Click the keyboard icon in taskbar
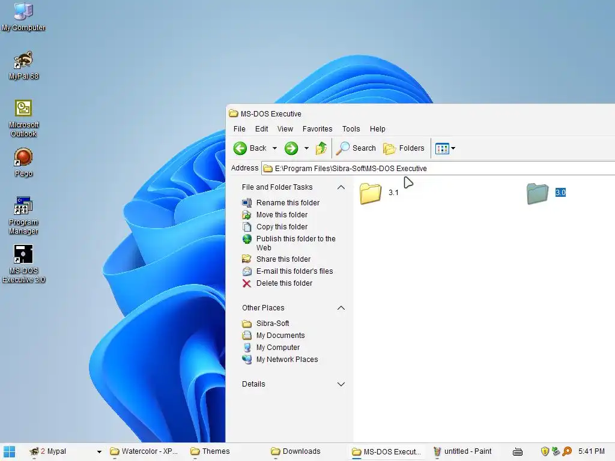This screenshot has height=461, width=615. (518, 451)
